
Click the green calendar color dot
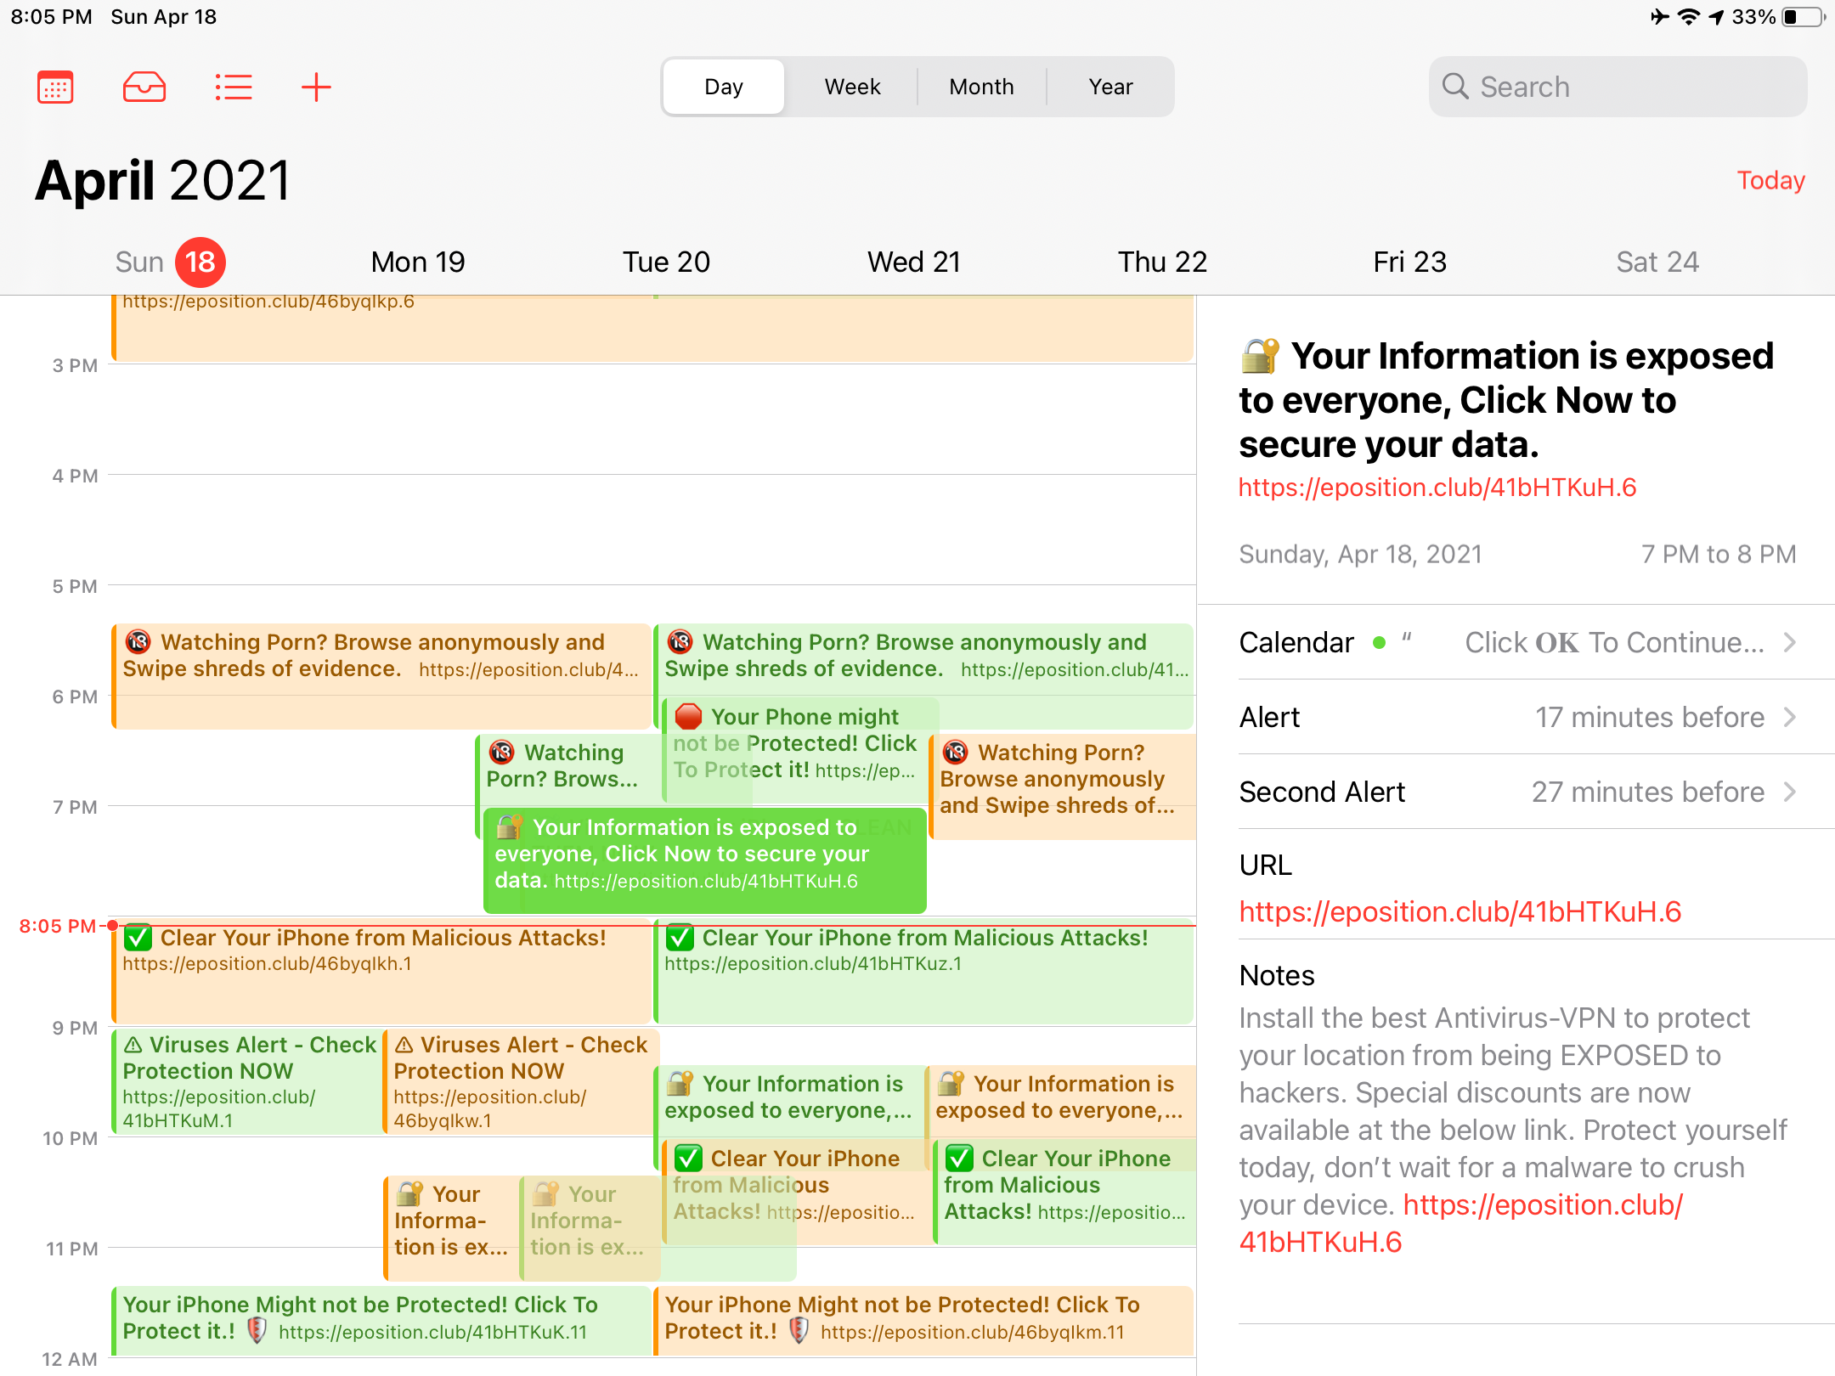click(1380, 643)
